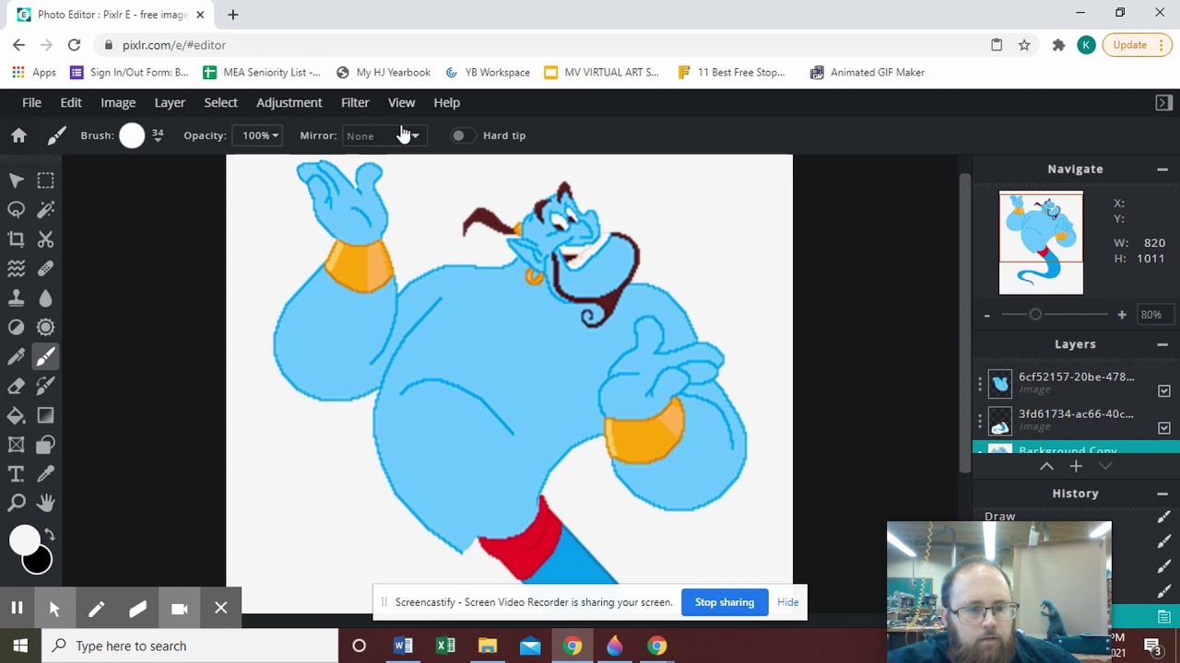The height and width of the screenshot is (663, 1180).
Task: Click the foreground white color swatch
Action: 25,540
